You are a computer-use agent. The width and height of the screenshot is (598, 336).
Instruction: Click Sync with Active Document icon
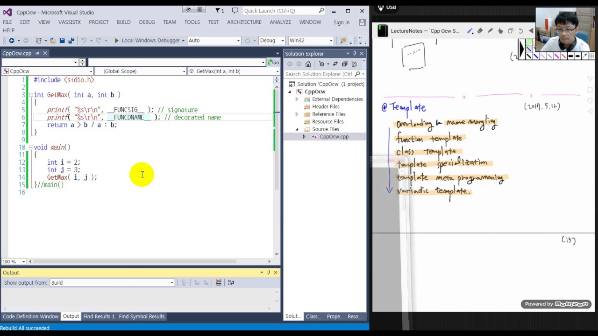335,64
